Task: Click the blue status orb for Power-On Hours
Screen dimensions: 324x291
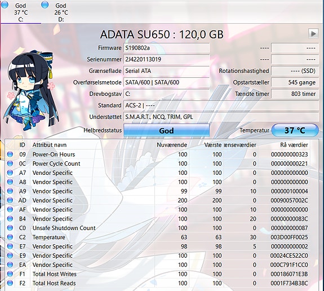Action: 10,155
